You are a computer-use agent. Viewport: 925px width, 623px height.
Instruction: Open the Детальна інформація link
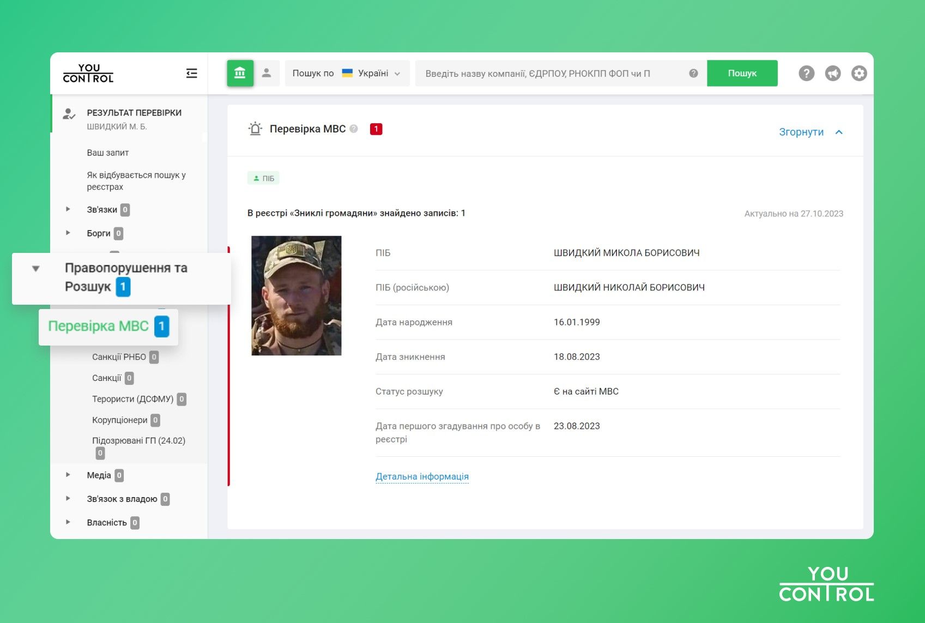[422, 476]
